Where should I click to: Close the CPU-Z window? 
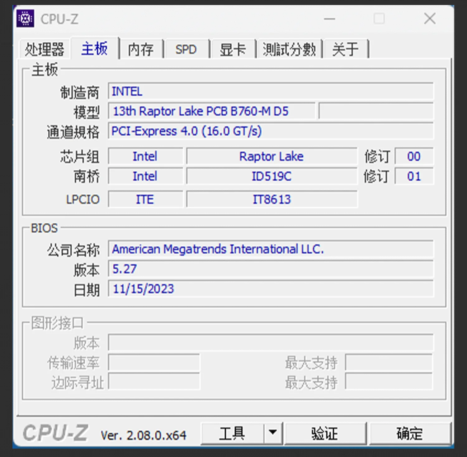tap(430, 19)
